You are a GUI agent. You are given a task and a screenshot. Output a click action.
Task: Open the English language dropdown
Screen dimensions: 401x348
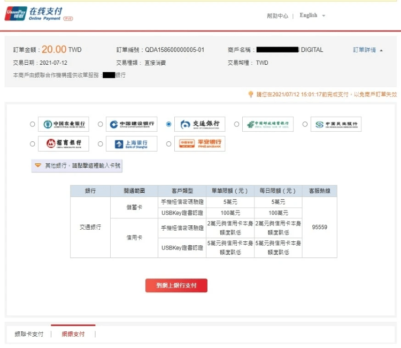click(312, 16)
